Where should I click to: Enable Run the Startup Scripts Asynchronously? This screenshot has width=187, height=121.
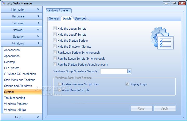[55, 64]
